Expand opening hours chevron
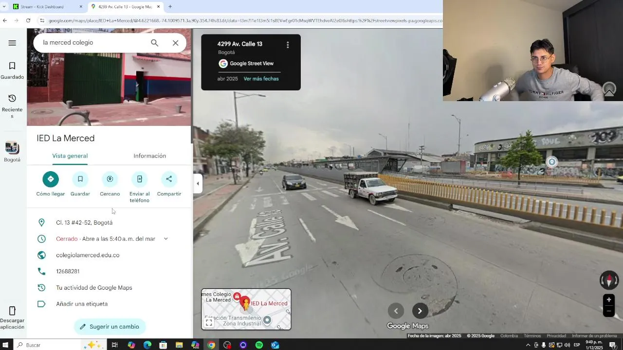Image resolution: width=623 pixels, height=350 pixels. coord(165,239)
